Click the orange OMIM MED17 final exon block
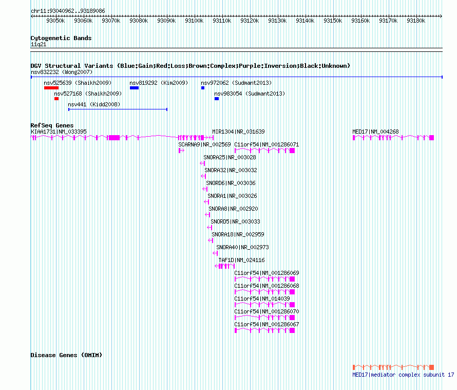The height and width of the screenshot is (390, 457). point(432,367)
